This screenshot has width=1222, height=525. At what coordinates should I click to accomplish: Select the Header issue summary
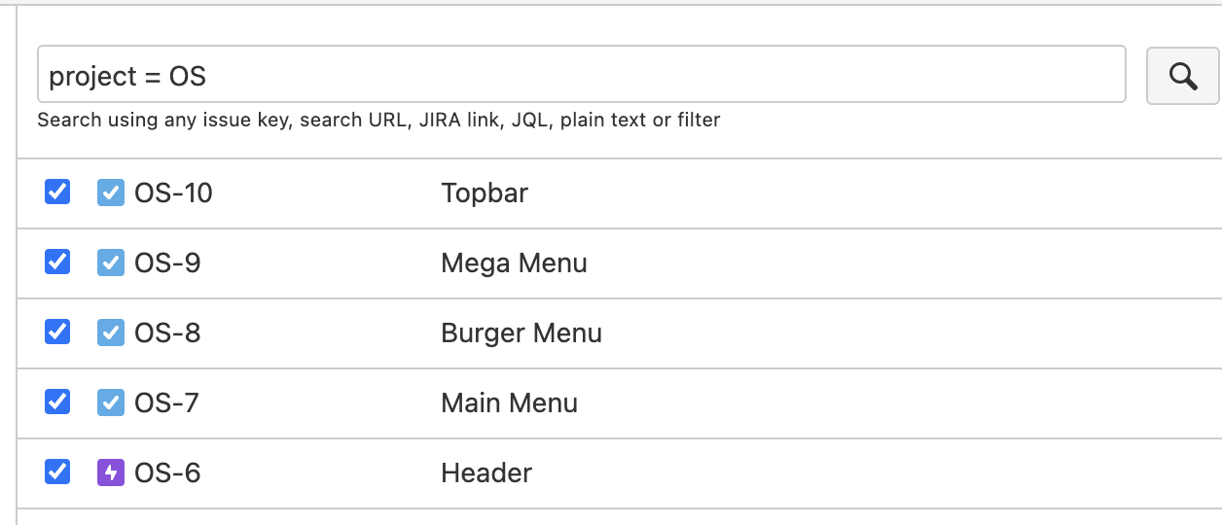click(486, 472)
